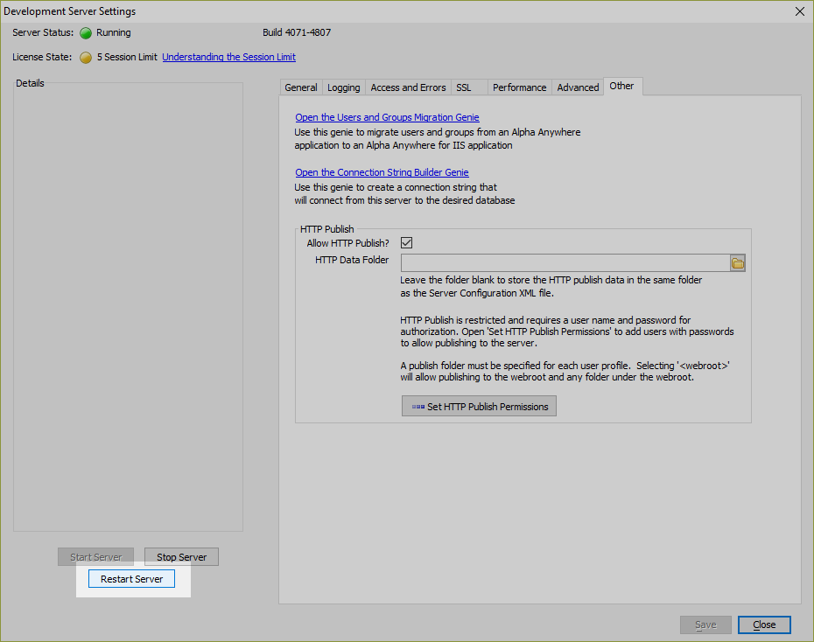Click inside the HTTP Data Folder field
Screen dimensions: 814x642
coord(565,263)
